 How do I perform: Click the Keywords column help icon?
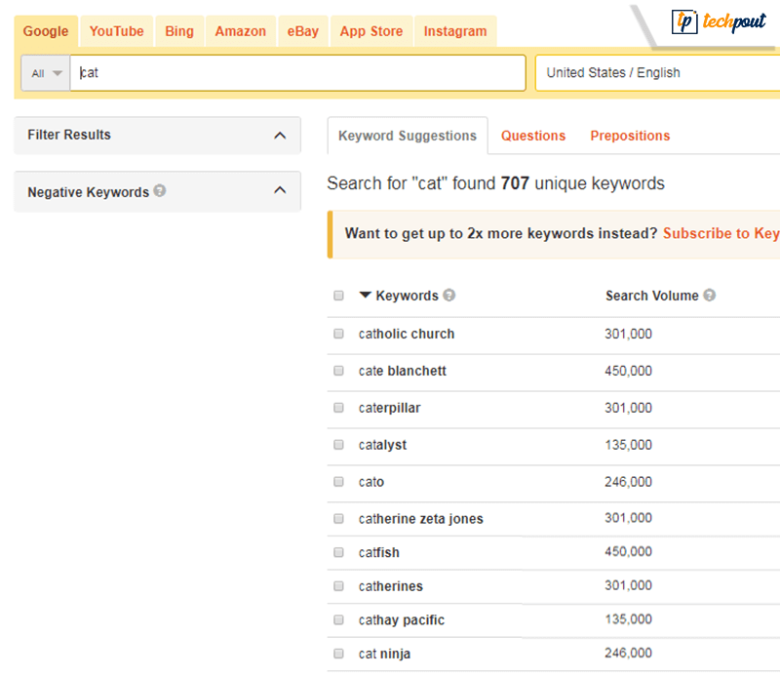449,296
